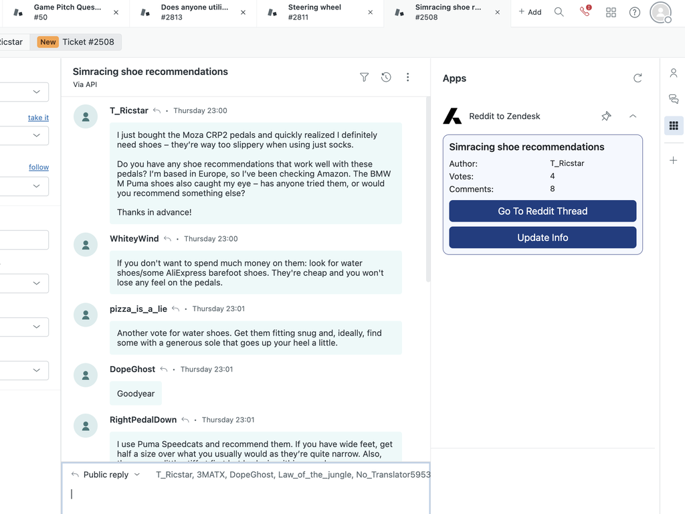Open help via the question mark icon
Image resolution: width=685 pixels, height=514 pixels.
[634, 12]
